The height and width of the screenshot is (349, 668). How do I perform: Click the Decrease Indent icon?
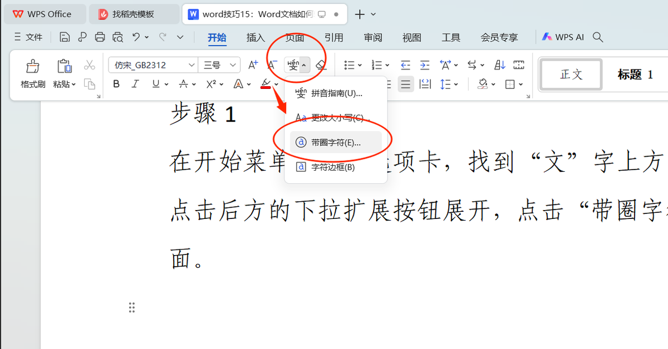406,65
